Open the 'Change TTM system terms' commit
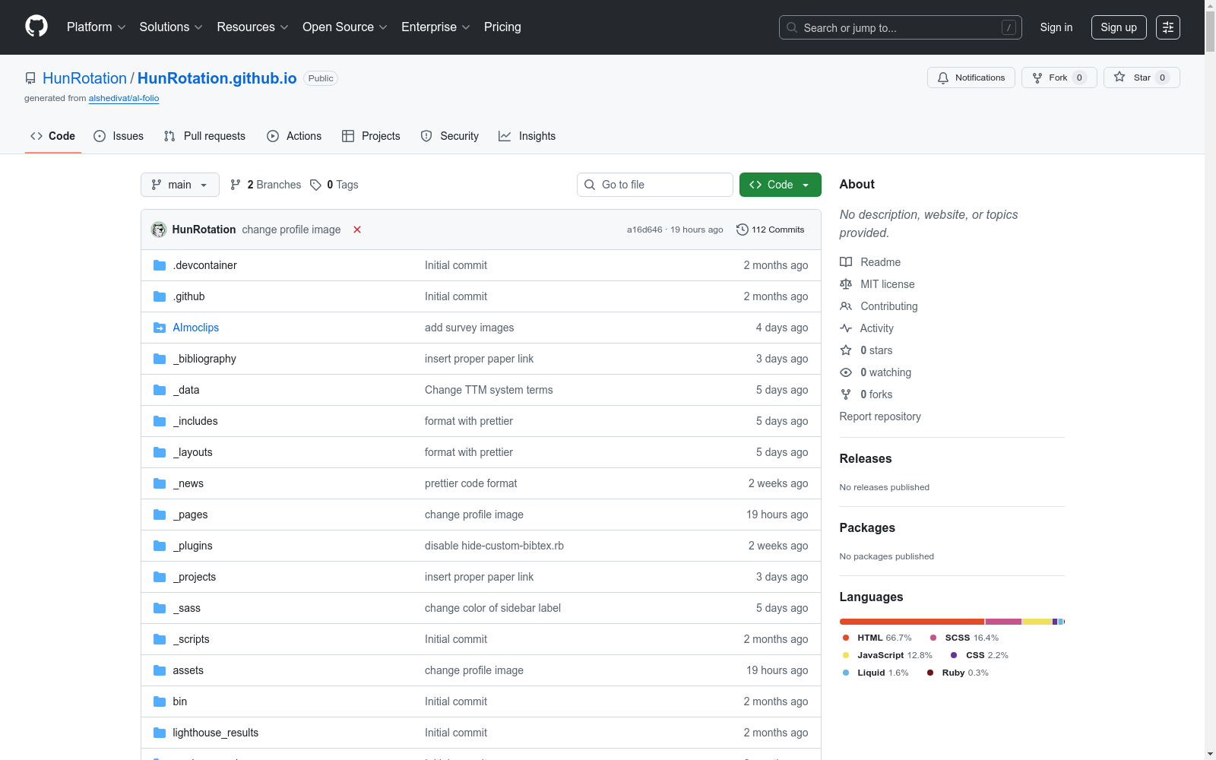 (489, 390)
